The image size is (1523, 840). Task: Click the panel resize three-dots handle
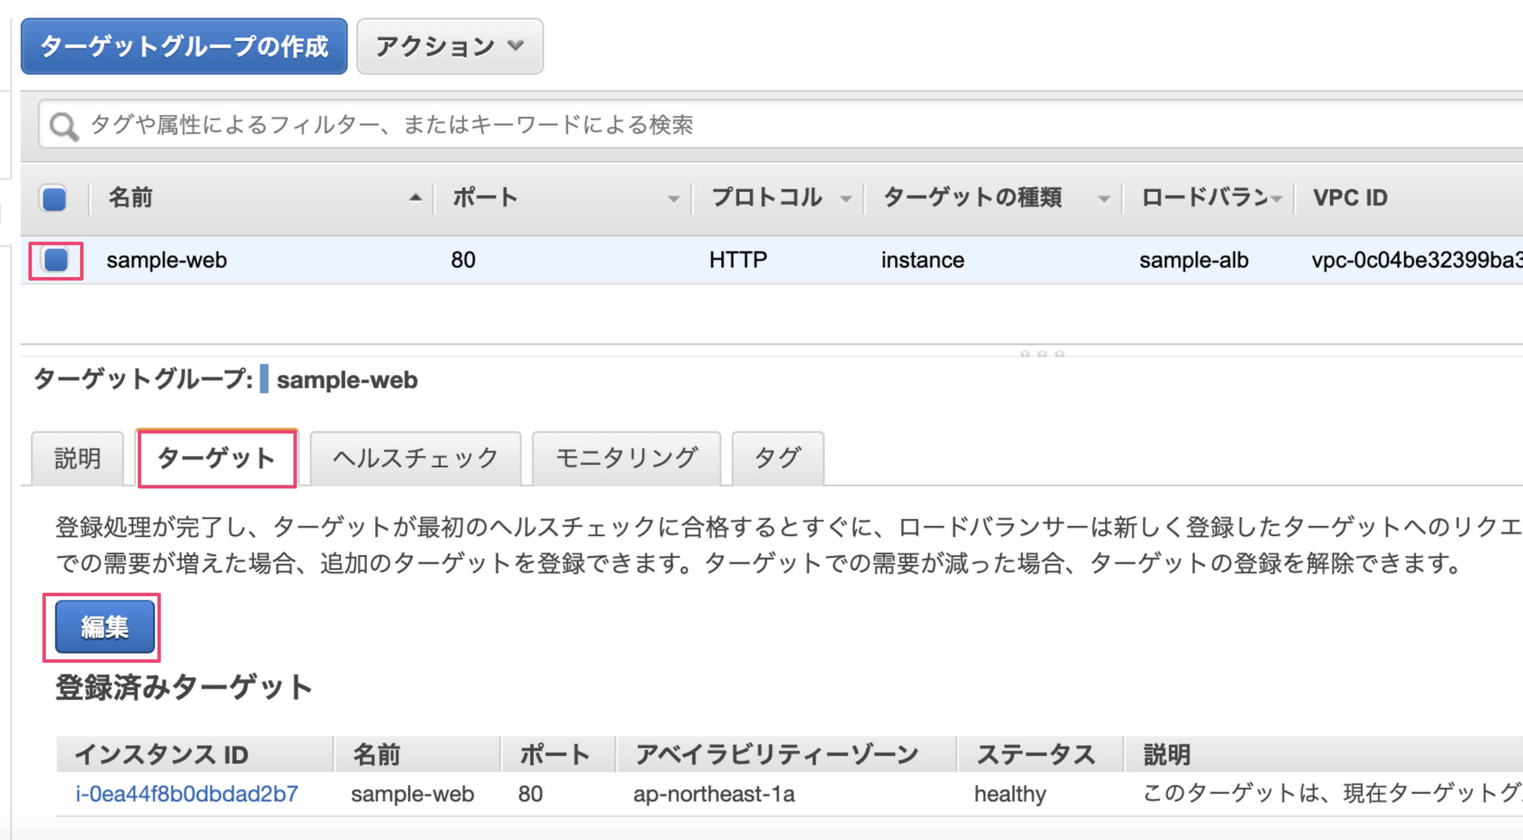click(x=1042, y=353)
